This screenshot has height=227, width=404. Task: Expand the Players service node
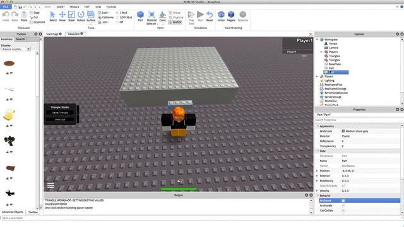coord(317,76)
